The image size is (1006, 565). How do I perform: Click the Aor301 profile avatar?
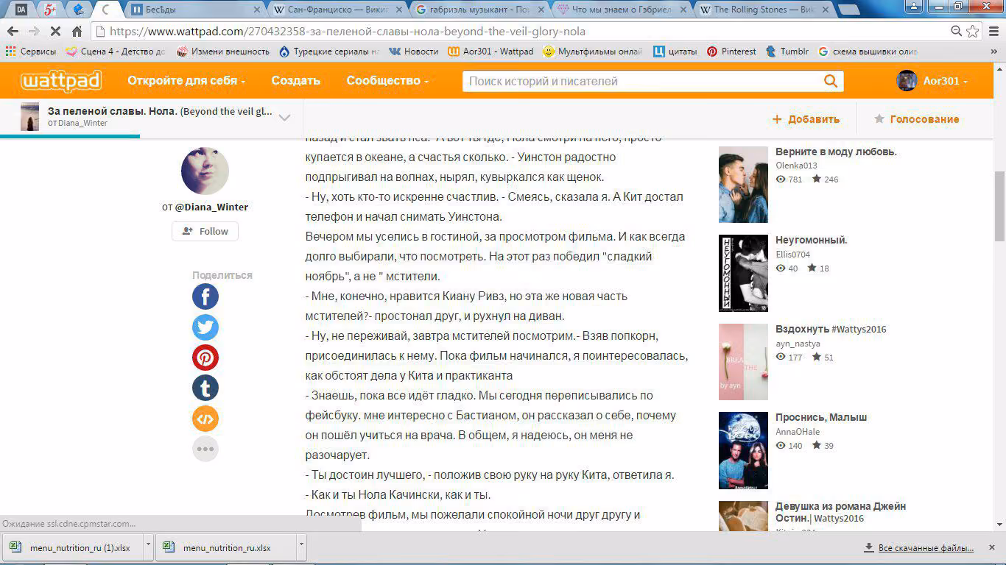[x=907, y=81]
